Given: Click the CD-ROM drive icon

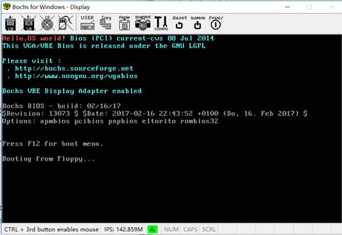Looking at the screenshot, I should pyautogui.click(x=47, y=23).
